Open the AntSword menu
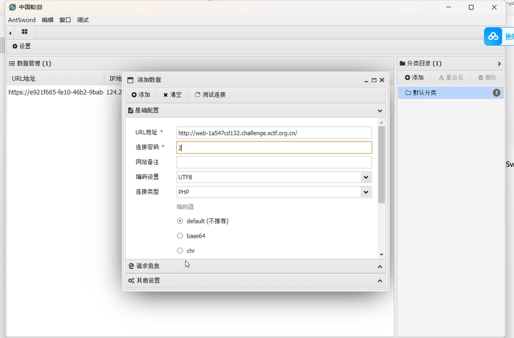Viewport: 514px width, 338px height. coord(22,20)
